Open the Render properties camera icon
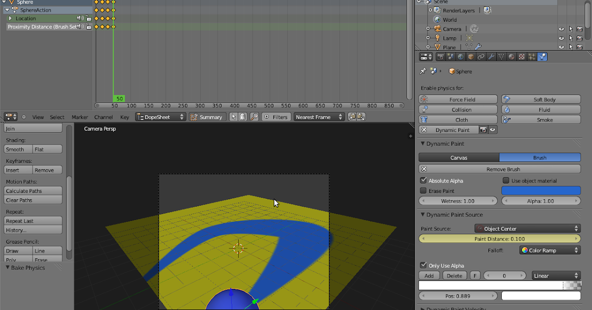Viewport: 592px width, 310px height. [441, 57]
